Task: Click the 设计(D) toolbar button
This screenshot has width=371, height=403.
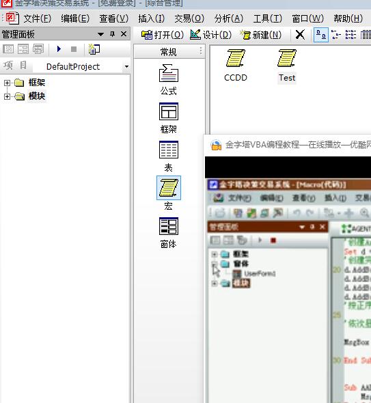Action: coord(211,35)
